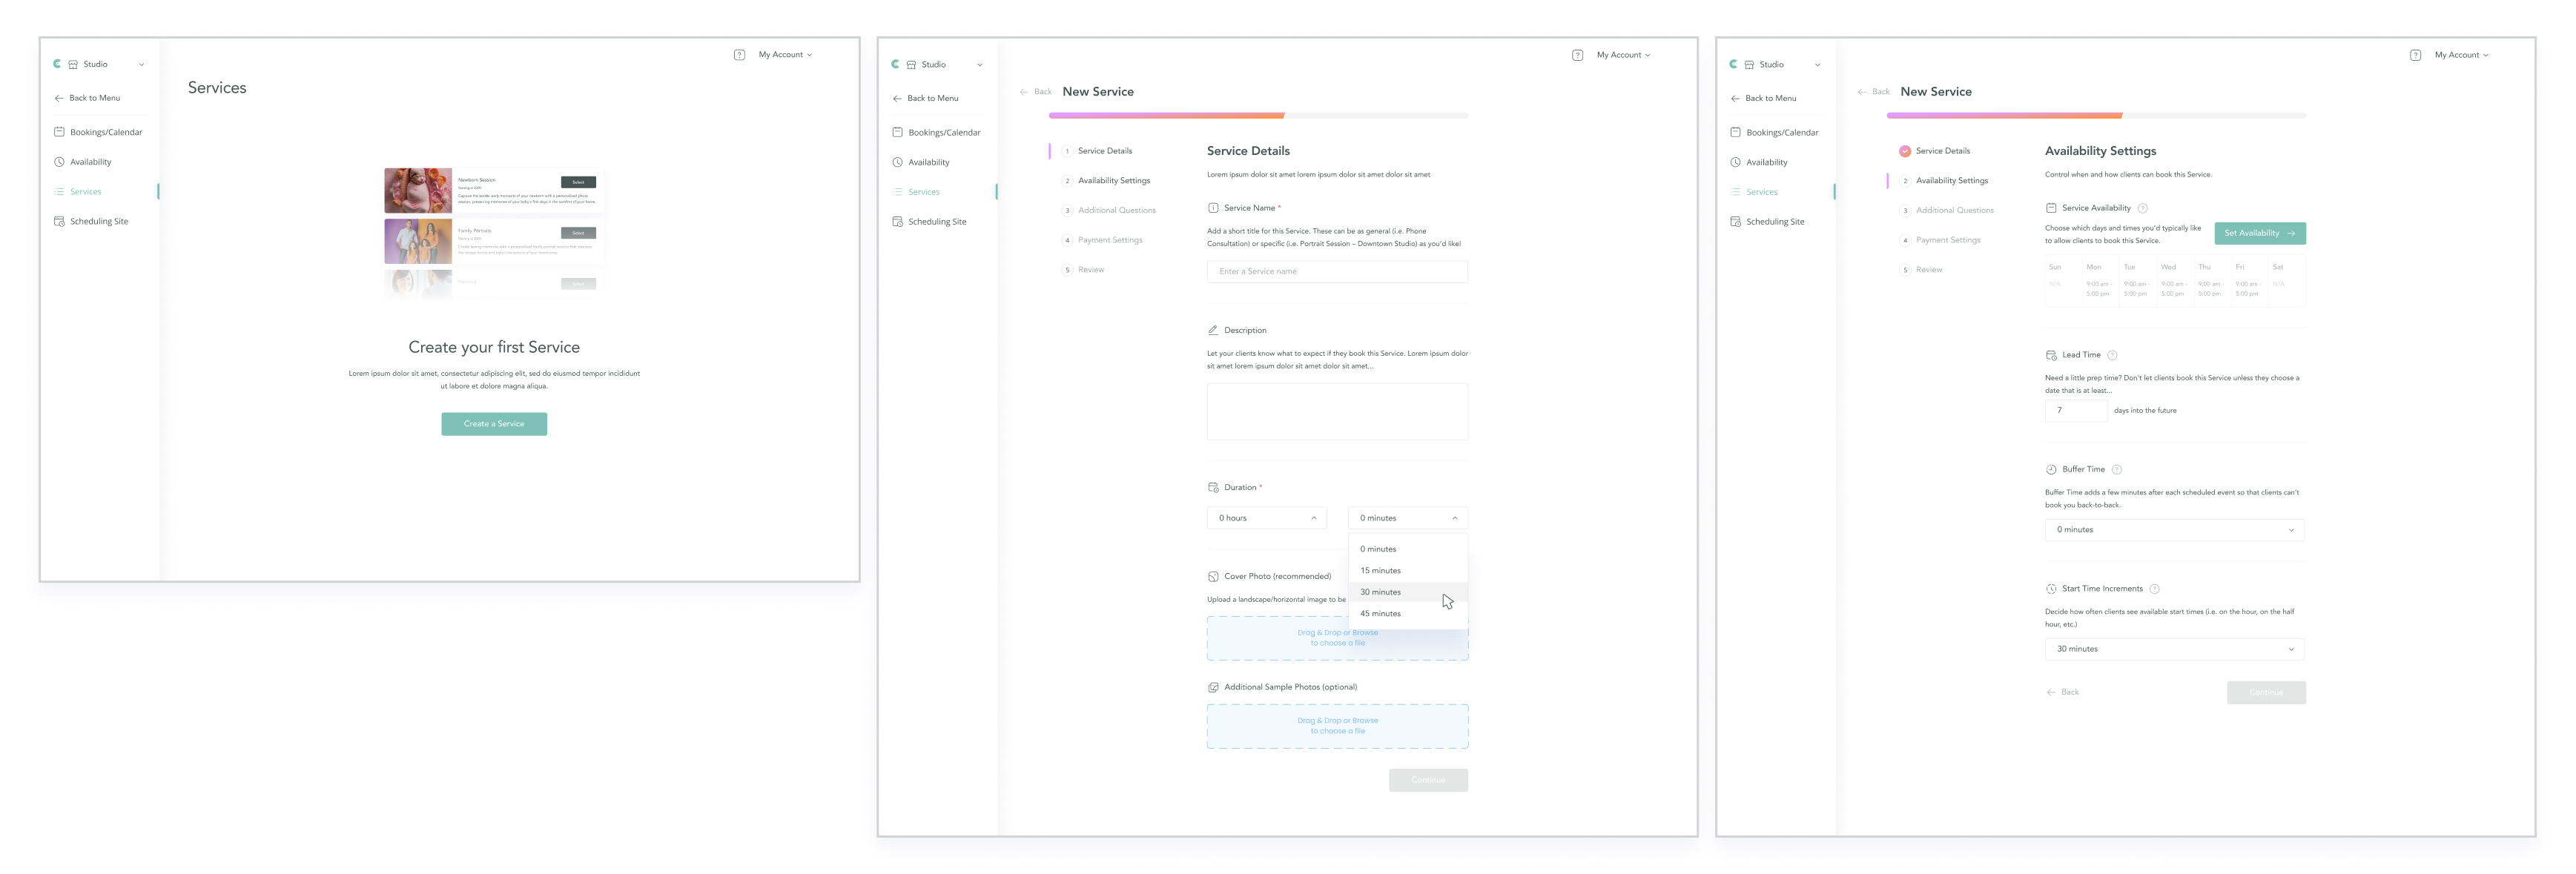The image size is (2576, 874).
Task: Open the Buffer Time help tooltip icon
Action: point(2116,470)
